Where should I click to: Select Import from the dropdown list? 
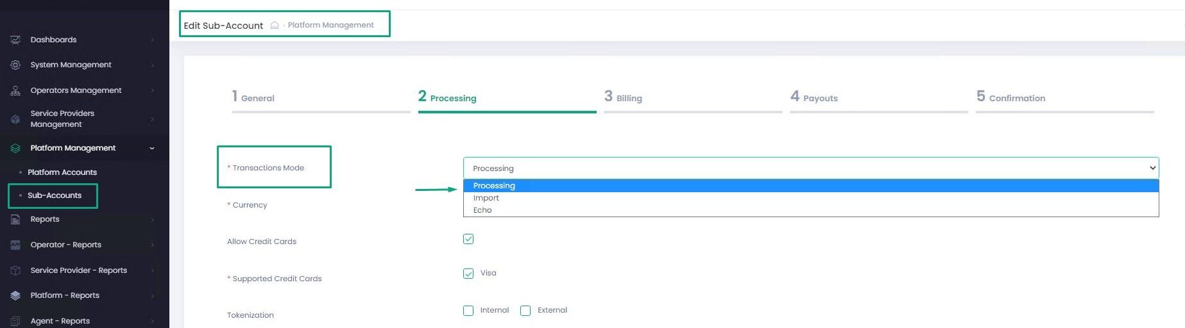486,198
